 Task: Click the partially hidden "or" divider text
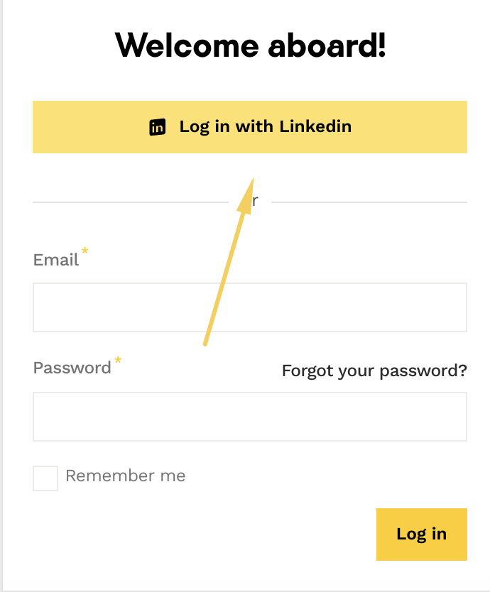pos(255,202)
